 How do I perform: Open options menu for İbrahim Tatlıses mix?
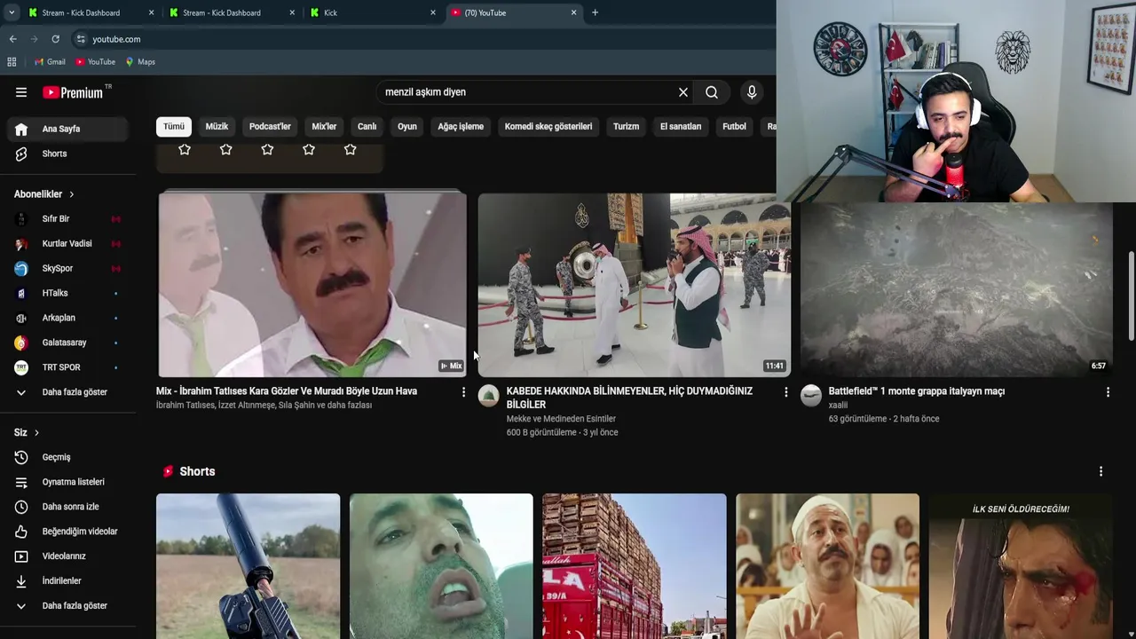463,391
